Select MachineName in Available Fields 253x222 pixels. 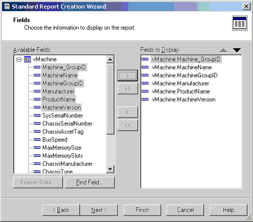click(x=60, y=75)
